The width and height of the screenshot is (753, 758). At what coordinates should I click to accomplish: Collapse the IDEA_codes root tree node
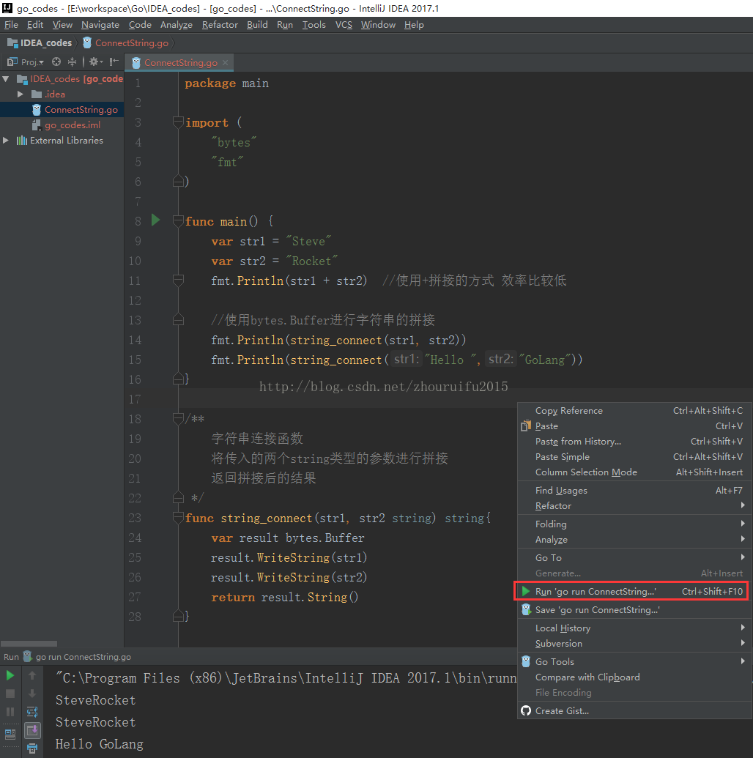6,78
